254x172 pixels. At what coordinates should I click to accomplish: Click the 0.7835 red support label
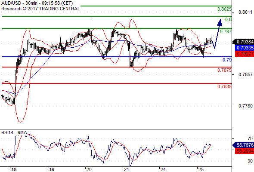click(x=224, y=86)
